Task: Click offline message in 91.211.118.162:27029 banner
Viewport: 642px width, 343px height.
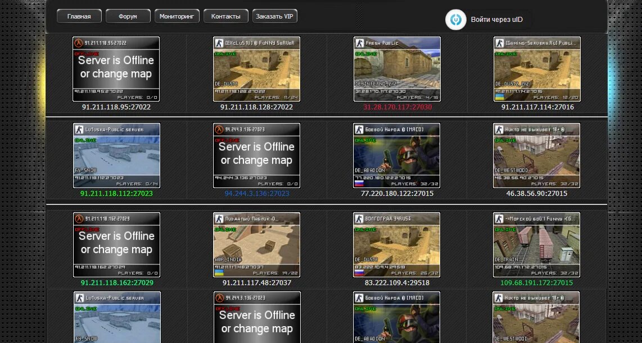Action: point(117,243)
